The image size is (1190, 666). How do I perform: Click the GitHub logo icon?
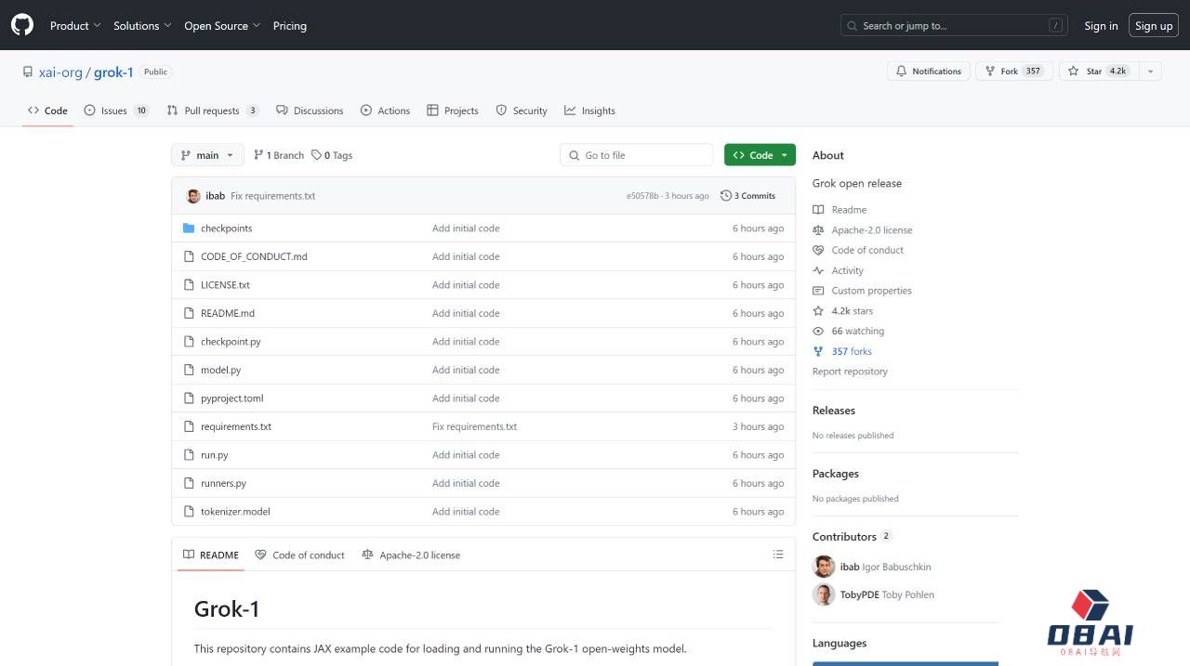click(22, 25)
